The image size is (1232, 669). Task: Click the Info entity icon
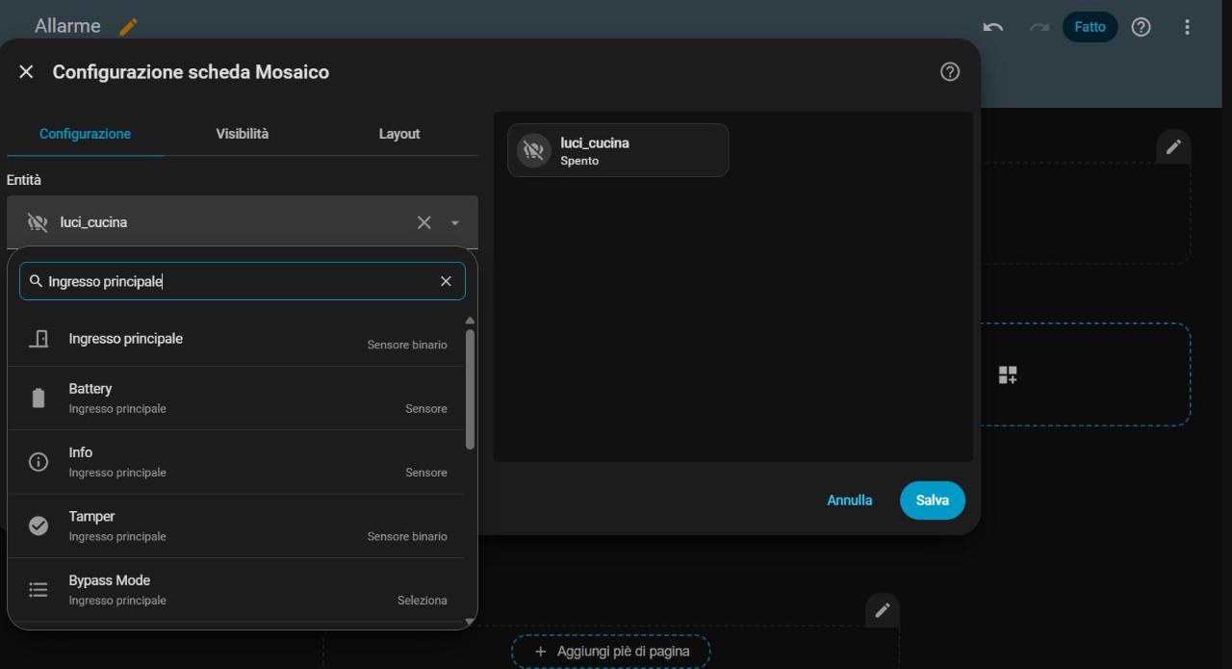tap(38, 462)
